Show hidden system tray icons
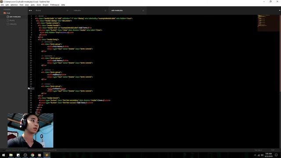 tap(255, 155)
